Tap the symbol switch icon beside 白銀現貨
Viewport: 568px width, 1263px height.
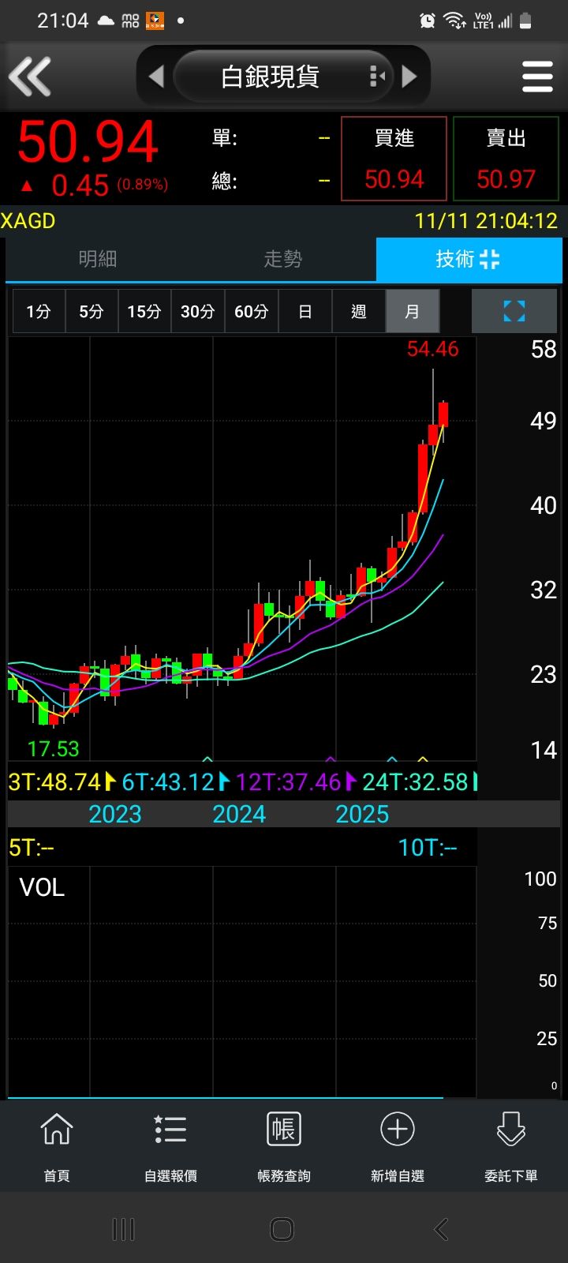pos(377,77)
